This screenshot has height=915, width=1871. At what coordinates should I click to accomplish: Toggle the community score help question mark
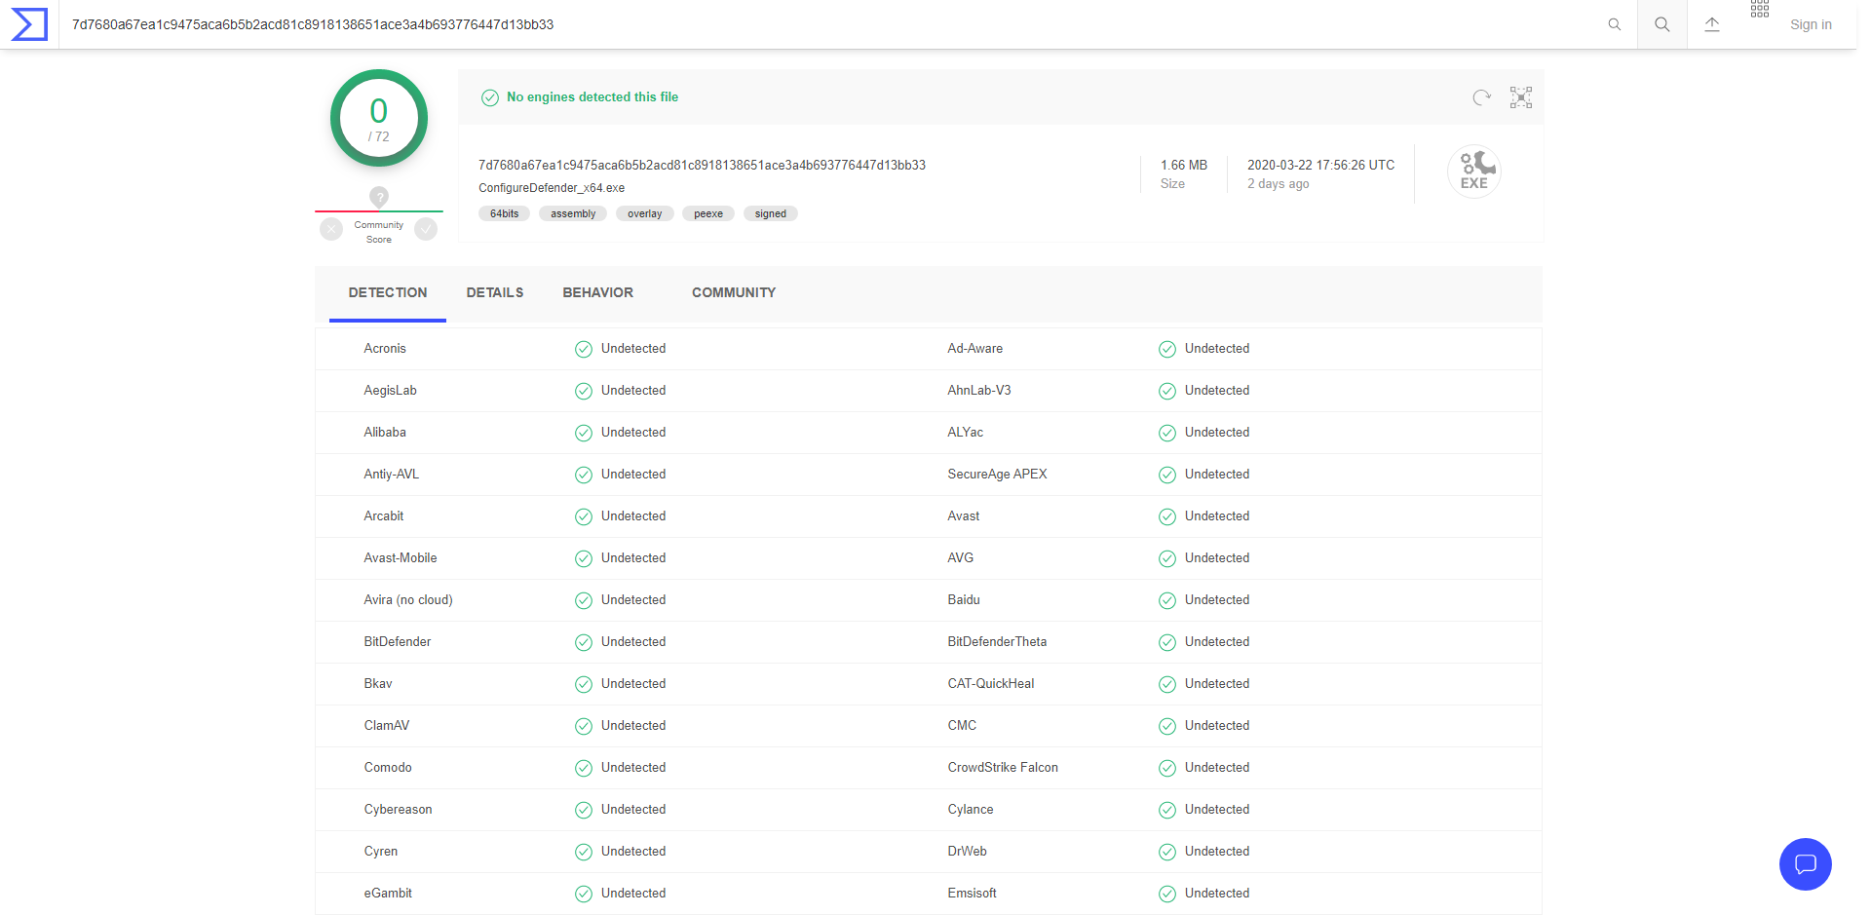point(378,197)
